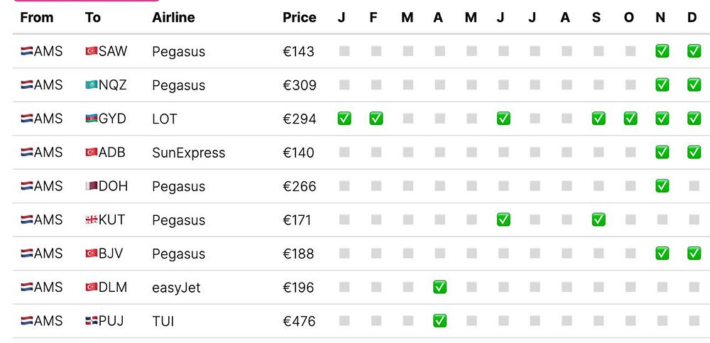Toggle the April checkmark for the easyJet DLM flight
The height and width of the screenshot is (343, 710).
pyautogui.click(x=439, y=288)
